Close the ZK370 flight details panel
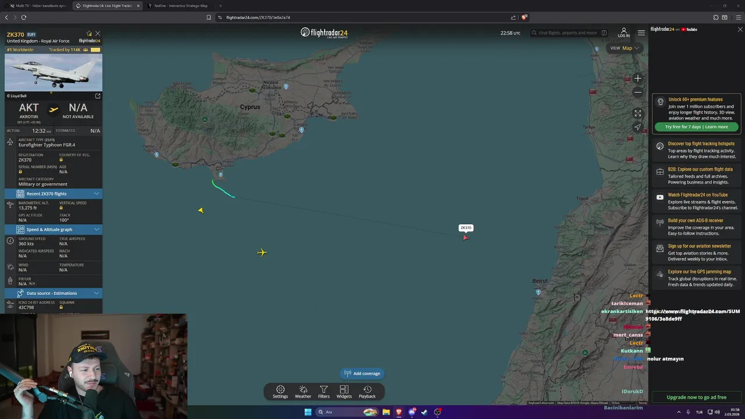Screen dimensions: 745x419 click(98, 34)
